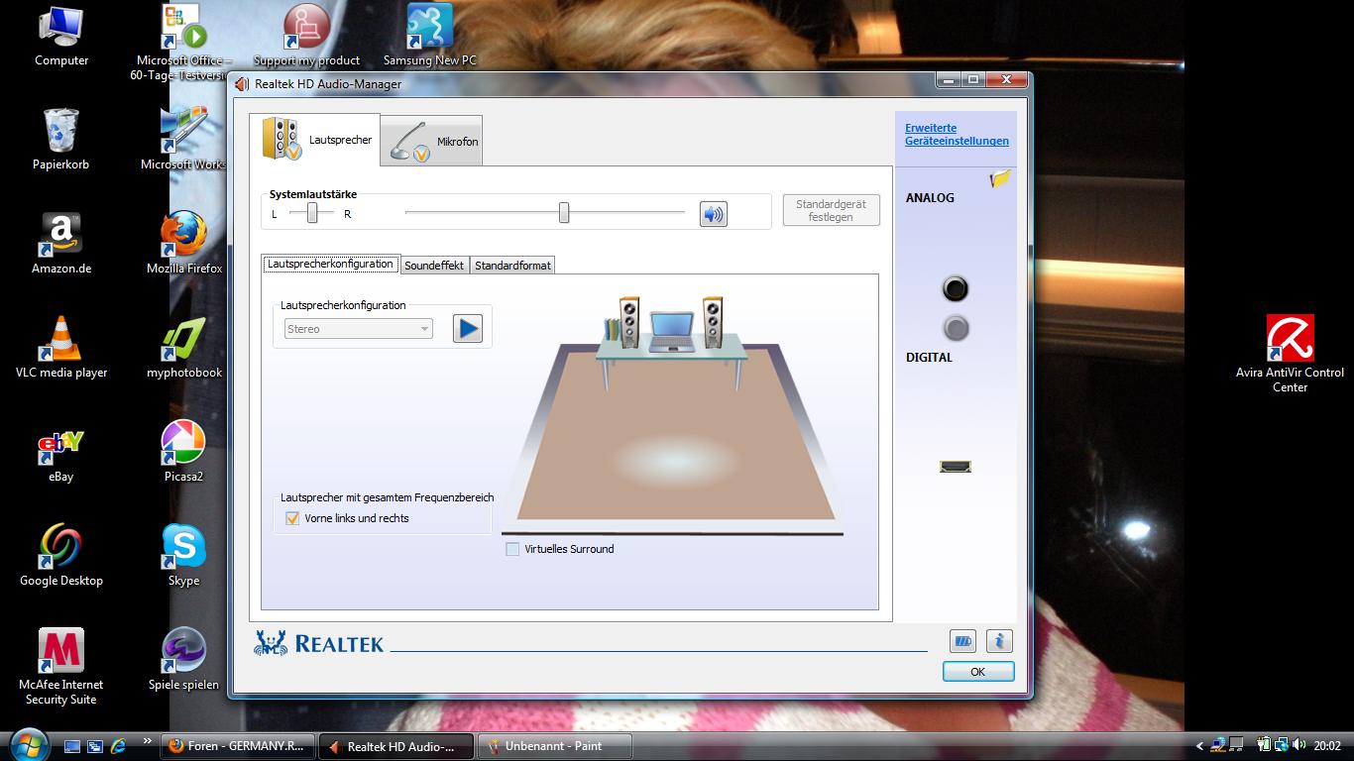The width and height of the screenshot is (1354, 761).
Task: Click the battery power tray icon
Action: coord(1264,745)
